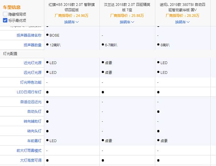Viewport: 216px width, 166px height.
Task: Open the 自适应远近光 parameter link
Action: coord(31,102)
